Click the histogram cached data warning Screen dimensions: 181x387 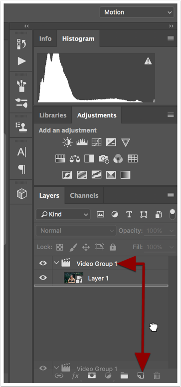(x=148, y=61)
